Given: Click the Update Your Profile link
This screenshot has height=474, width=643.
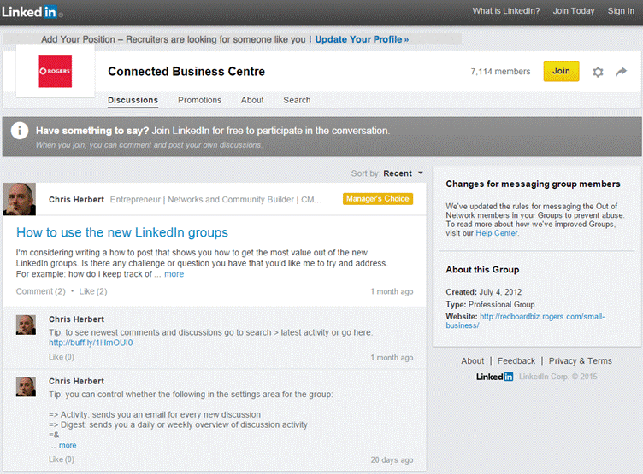Looking at the screenshot, I should click(362, 39).
